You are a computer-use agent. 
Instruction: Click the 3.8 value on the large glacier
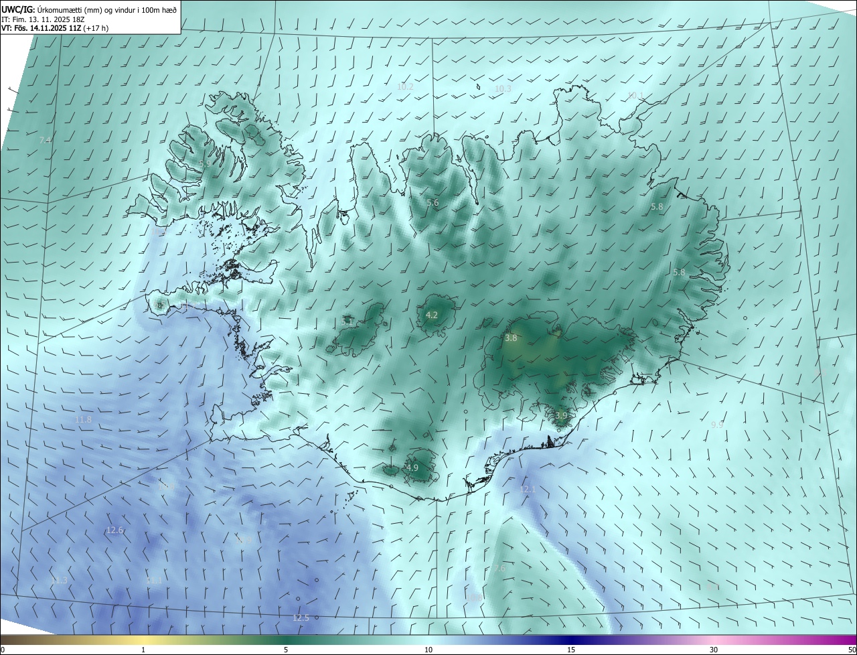click(511, 338)
